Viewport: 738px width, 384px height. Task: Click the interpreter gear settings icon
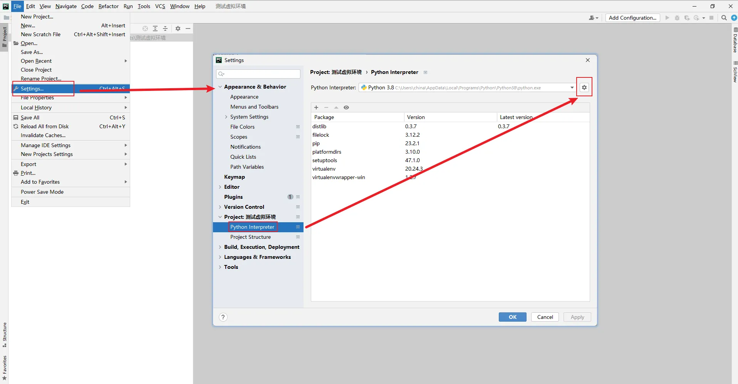coord(584,87)
